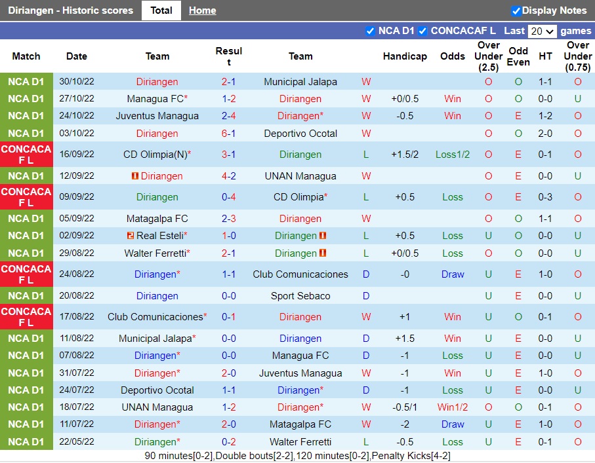Click UNAN Managua team on 18/07/22 row
The image size is (595, 463).
coord(157,407)
